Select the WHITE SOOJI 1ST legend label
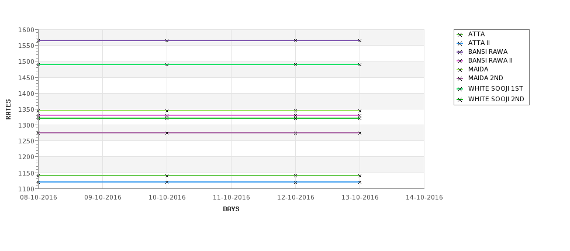 point(496,88)
